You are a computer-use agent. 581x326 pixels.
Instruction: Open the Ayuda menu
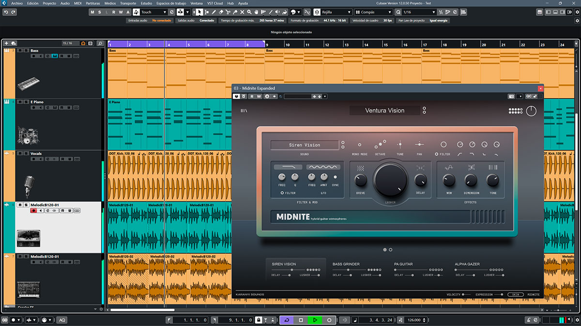(243, 3)
